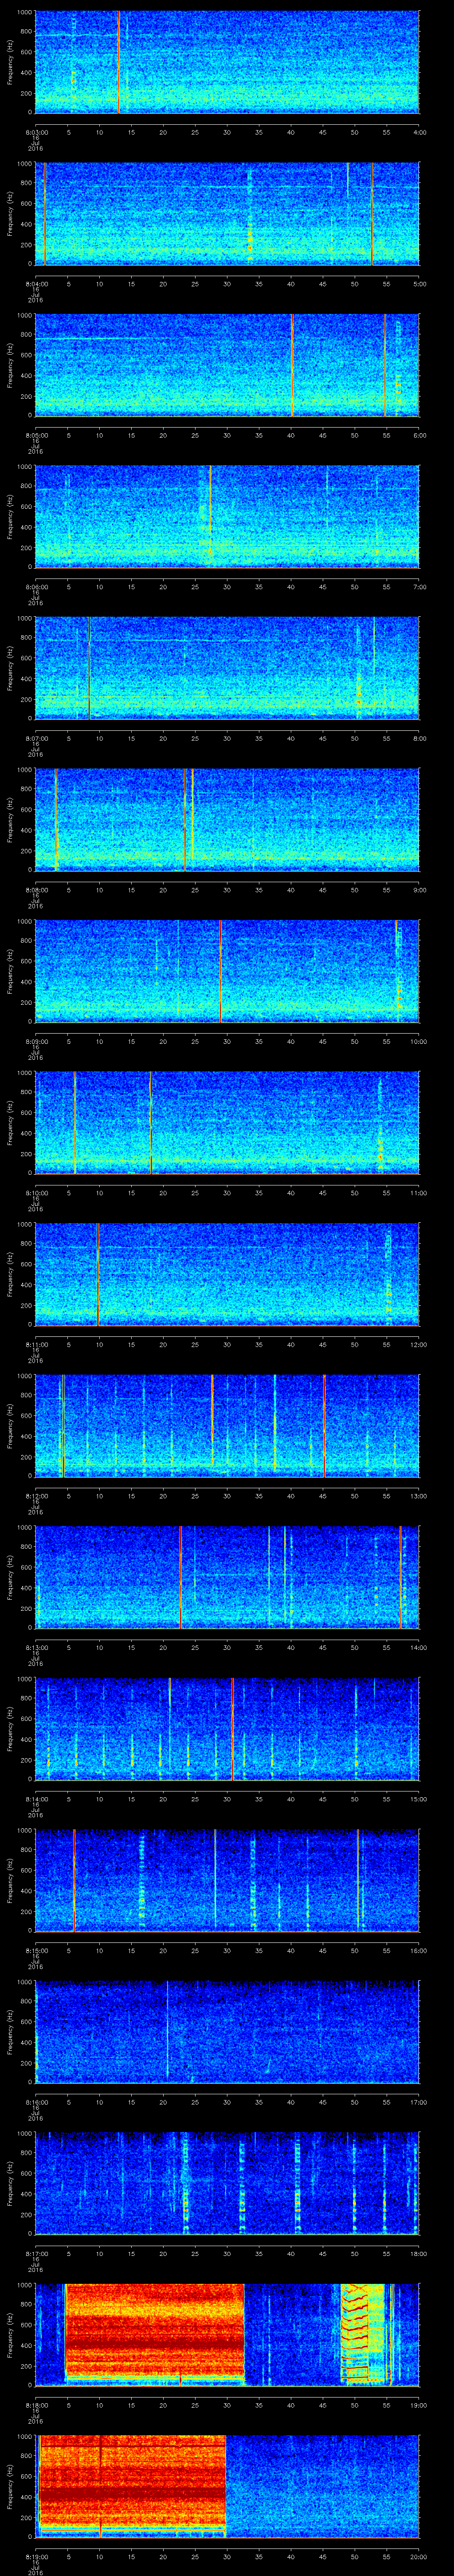Image resolution: width=454 pixels, height=2576 pixels.
Task: Select the spectrogram panel starting at 8:13:00
Action: (x=227, y=1577)
